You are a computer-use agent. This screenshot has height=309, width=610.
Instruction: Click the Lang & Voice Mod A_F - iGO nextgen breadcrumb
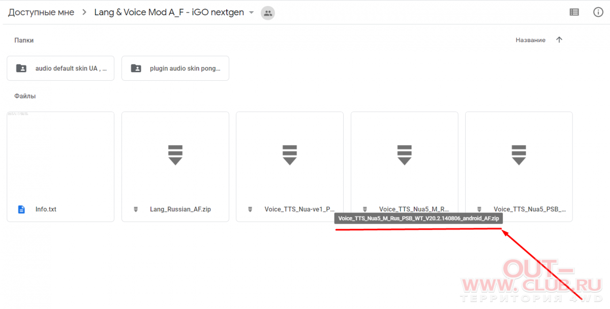coord(169,12)
